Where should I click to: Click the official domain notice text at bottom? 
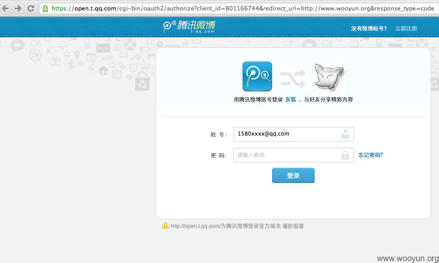[x=237, y=226]
